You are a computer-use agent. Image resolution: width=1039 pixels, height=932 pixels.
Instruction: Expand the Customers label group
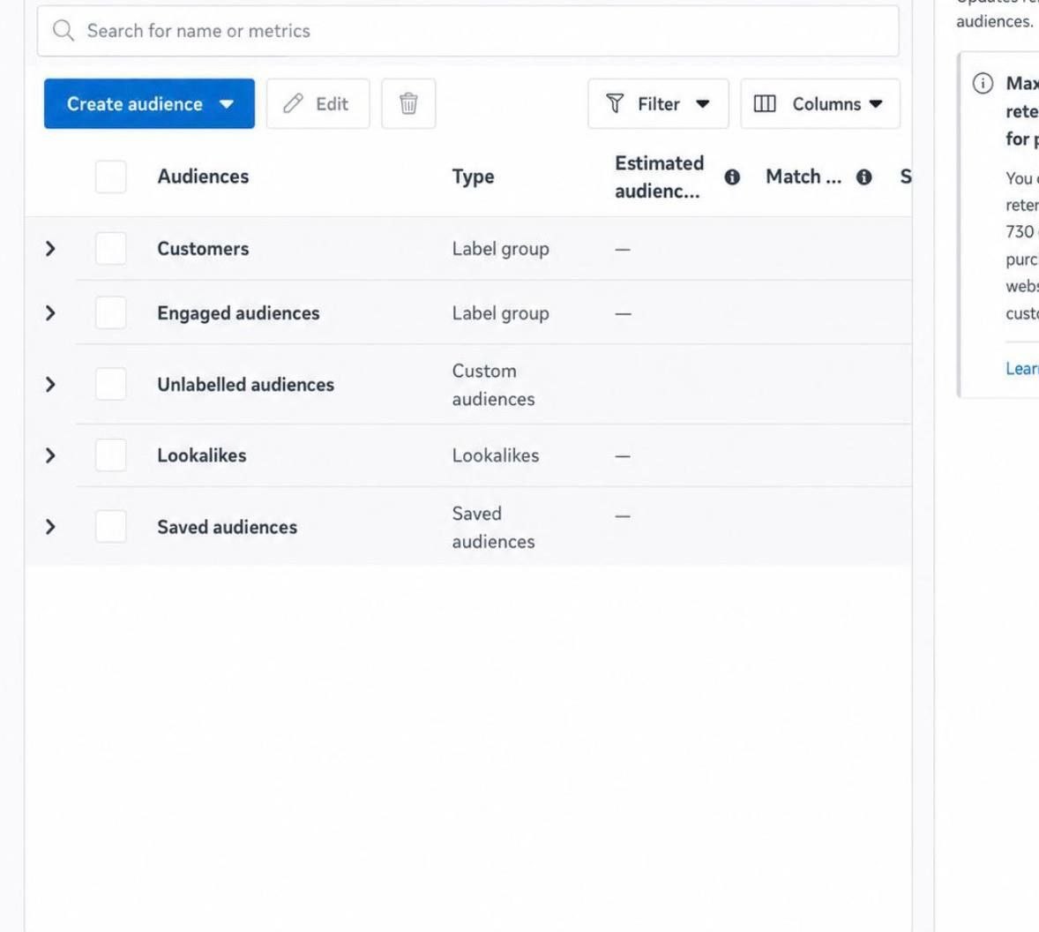[50, 249]
